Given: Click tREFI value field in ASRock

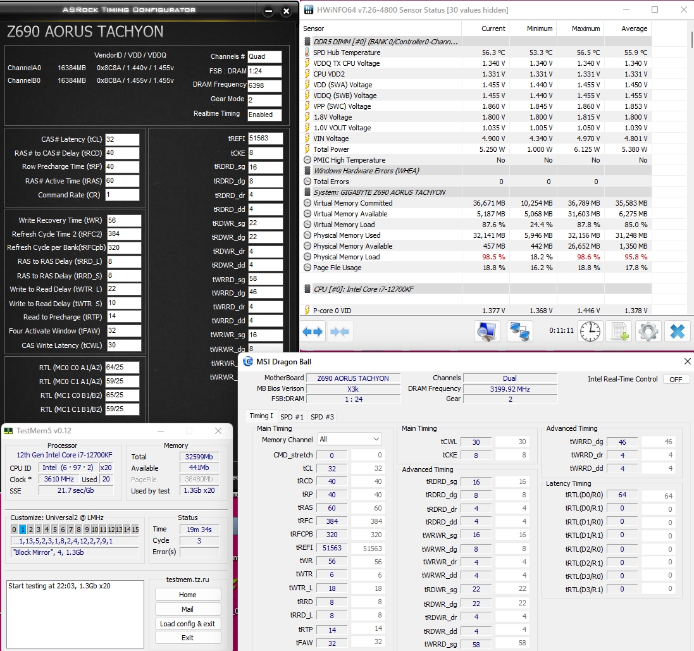Looking at the screenshot, I should (265, 139).
